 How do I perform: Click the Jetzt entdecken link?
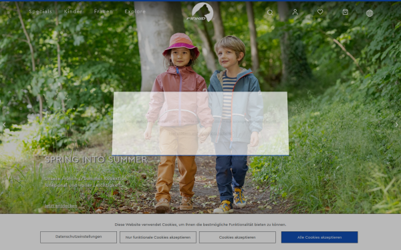point(61,205)
